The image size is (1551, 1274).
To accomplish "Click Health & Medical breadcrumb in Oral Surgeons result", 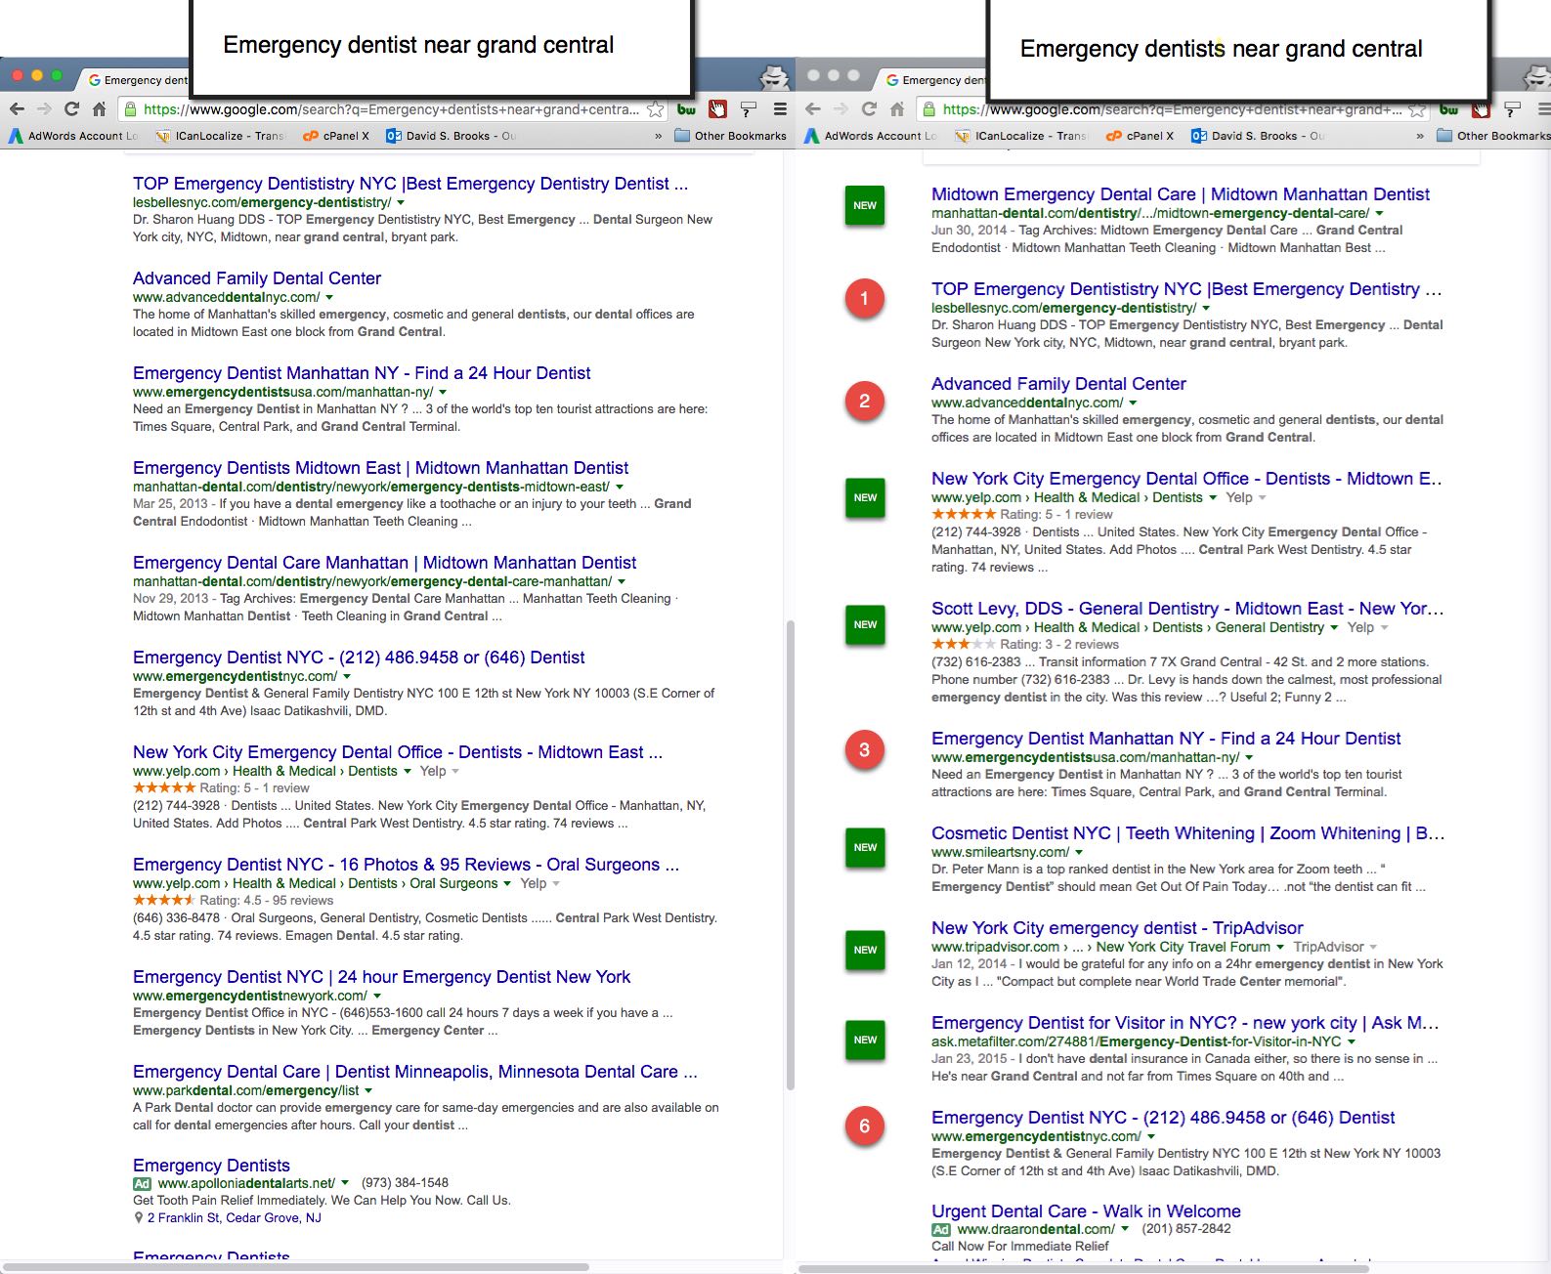I will coord(284,883).
